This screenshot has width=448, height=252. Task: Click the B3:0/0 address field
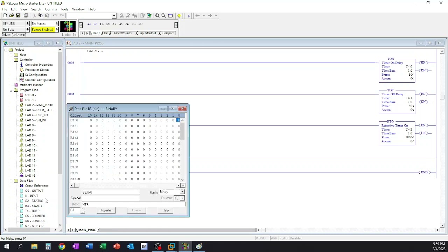click(110, 192)
